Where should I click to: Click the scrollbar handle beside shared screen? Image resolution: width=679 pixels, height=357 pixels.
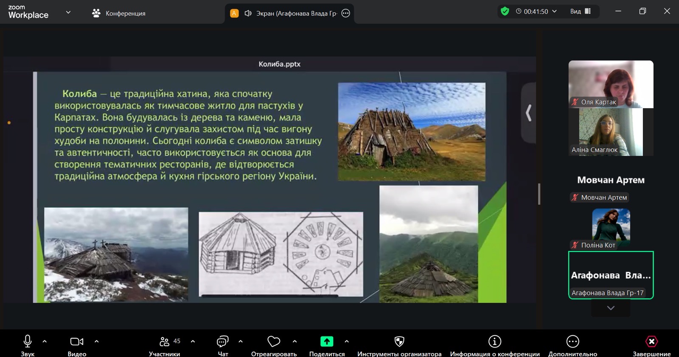click(x=539, y=194)
